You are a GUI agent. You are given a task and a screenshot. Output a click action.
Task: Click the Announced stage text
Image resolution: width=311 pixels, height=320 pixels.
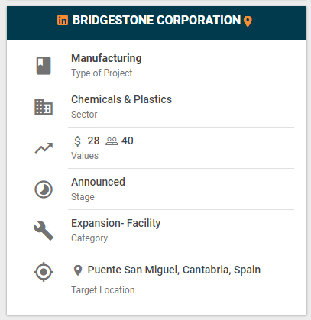click(x=98, y=182)
